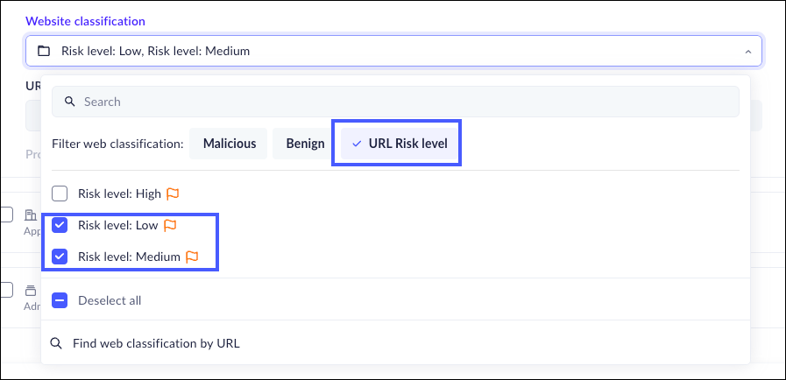The height and width of the screenshot is (380, 786).
Task: Click the magnifier icon in the Search box
Action: (x=68, y=102)
